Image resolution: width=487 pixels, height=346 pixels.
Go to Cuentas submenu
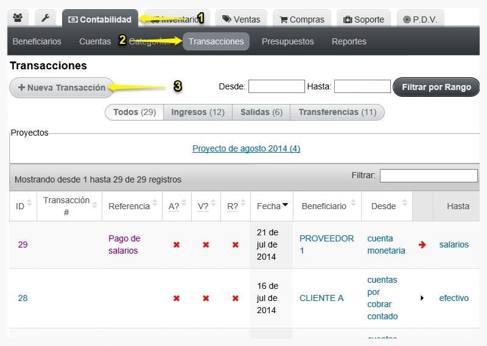(x=95, y=41)
